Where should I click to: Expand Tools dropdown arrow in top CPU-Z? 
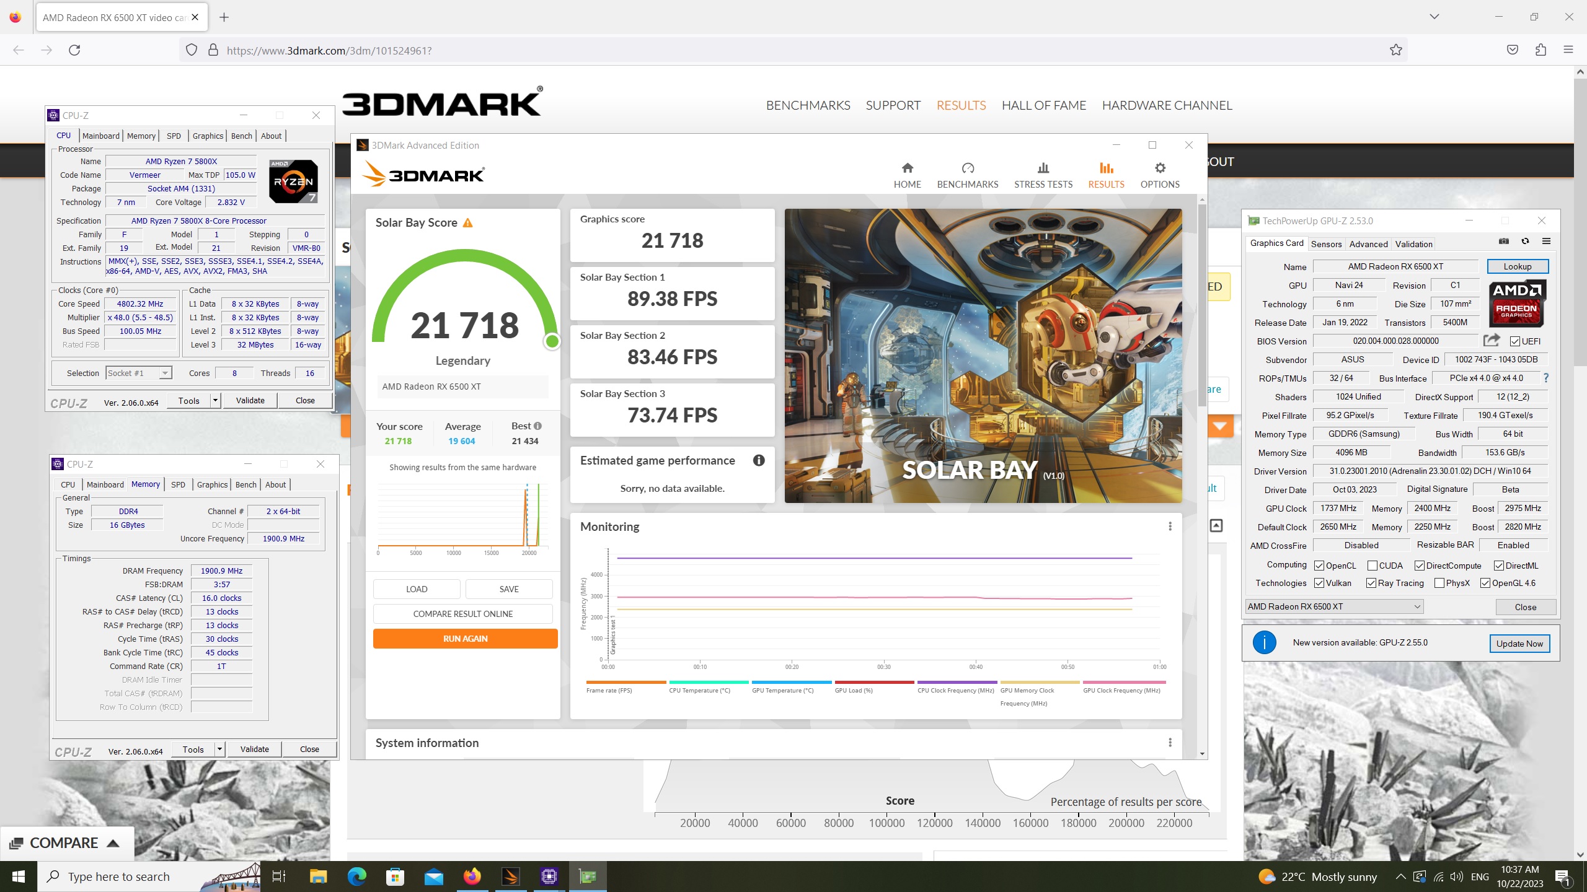215,400
